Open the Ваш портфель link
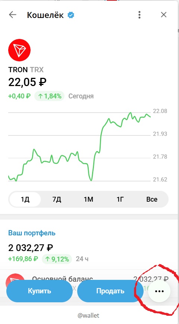Viewport: 179px width, 324px height. [x=32, y=233]
